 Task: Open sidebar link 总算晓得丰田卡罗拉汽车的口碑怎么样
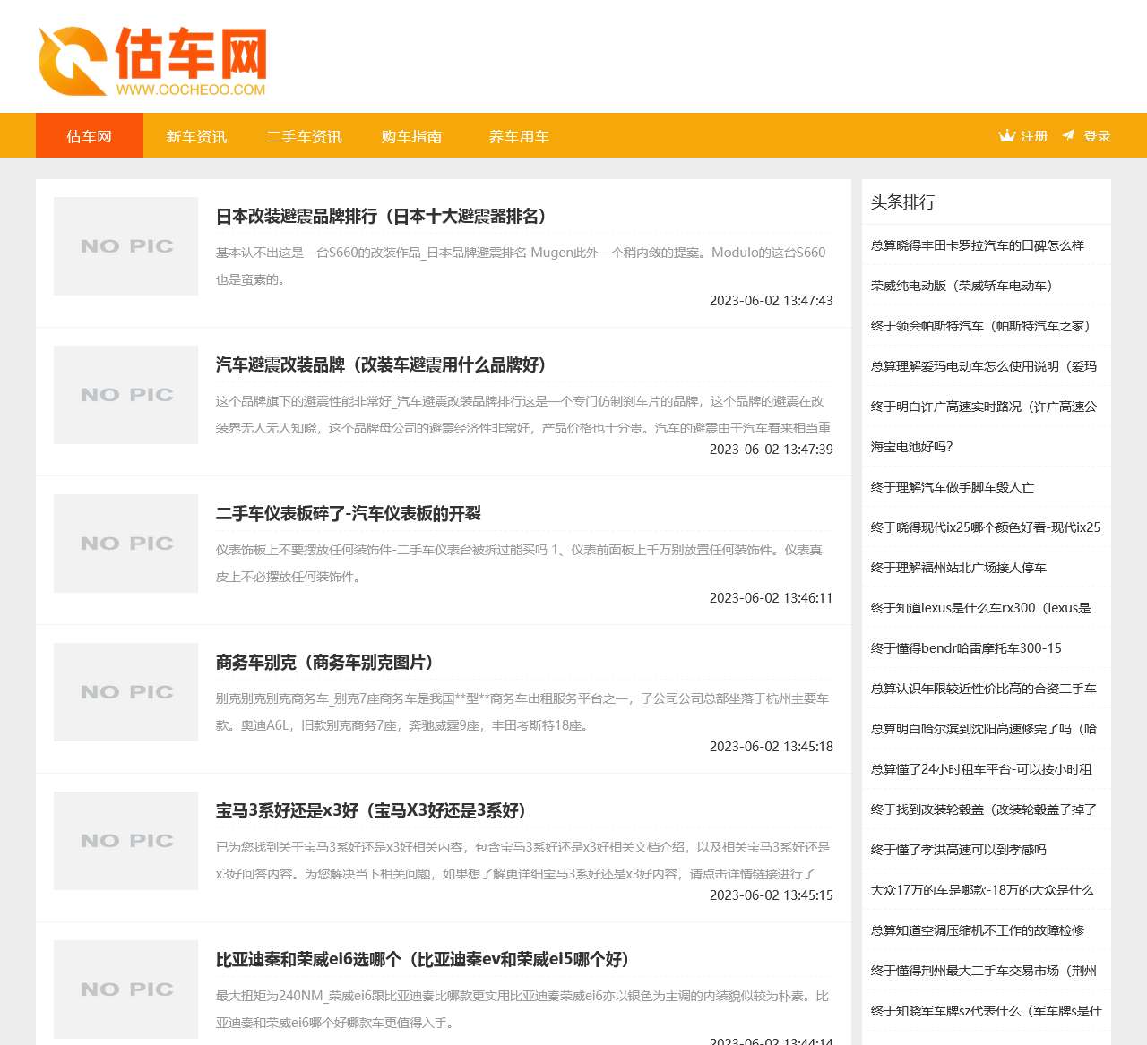point(978,245)
